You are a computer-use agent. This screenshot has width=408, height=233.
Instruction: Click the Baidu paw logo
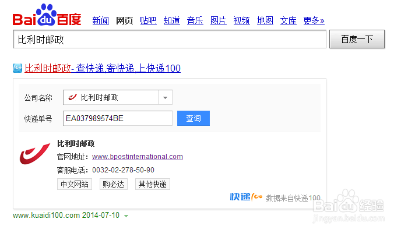pos(47,15)
